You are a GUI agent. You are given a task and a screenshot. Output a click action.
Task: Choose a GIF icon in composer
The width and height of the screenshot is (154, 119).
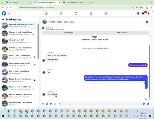[x=55, y=104]
